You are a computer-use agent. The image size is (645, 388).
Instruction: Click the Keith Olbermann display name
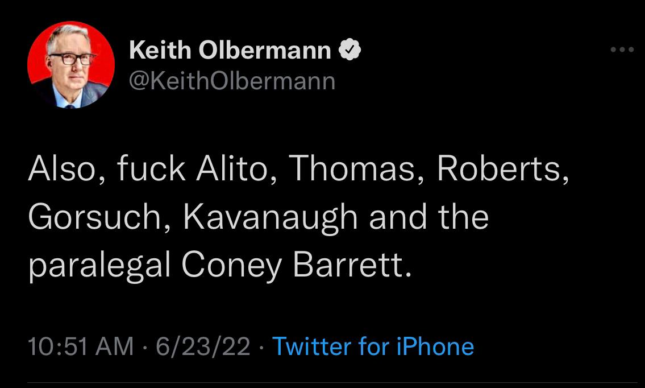(230, 51)
